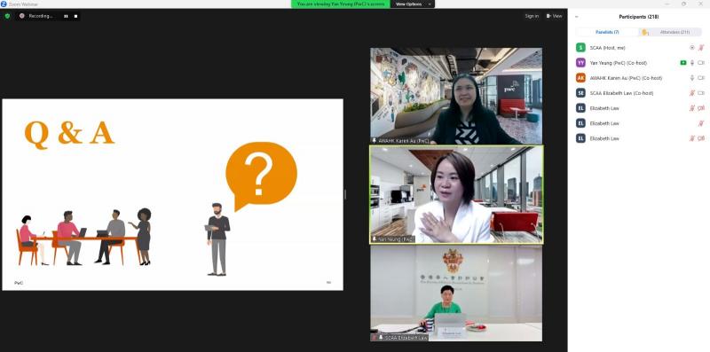Click the SCAA host recording indicator icon
The image size is (710, 352).
click(x=692, y=48)
